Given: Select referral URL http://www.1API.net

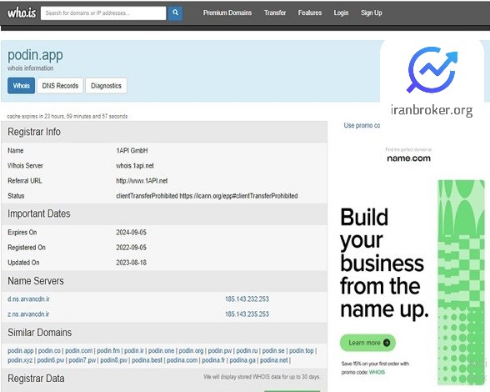Looking at the screenshot, I should pyautogui.click(x=142, y=180).
